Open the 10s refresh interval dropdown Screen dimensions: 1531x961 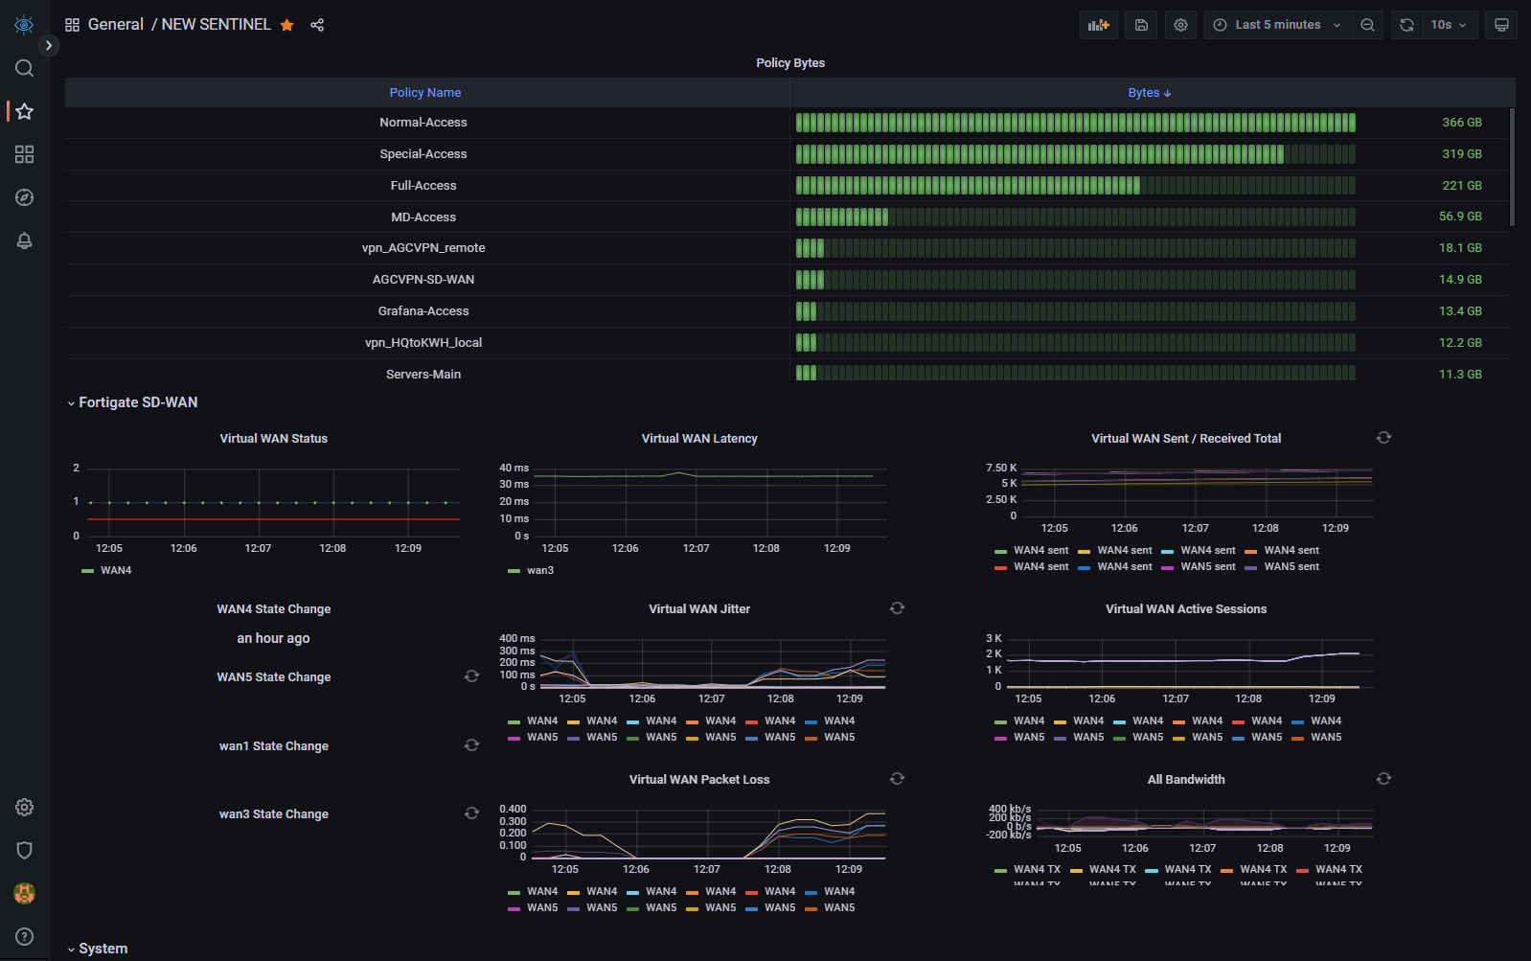1449,25
